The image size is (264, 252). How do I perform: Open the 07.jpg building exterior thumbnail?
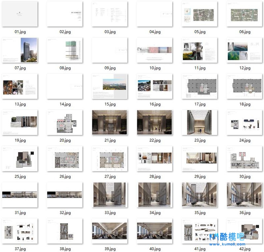[20, 50]
